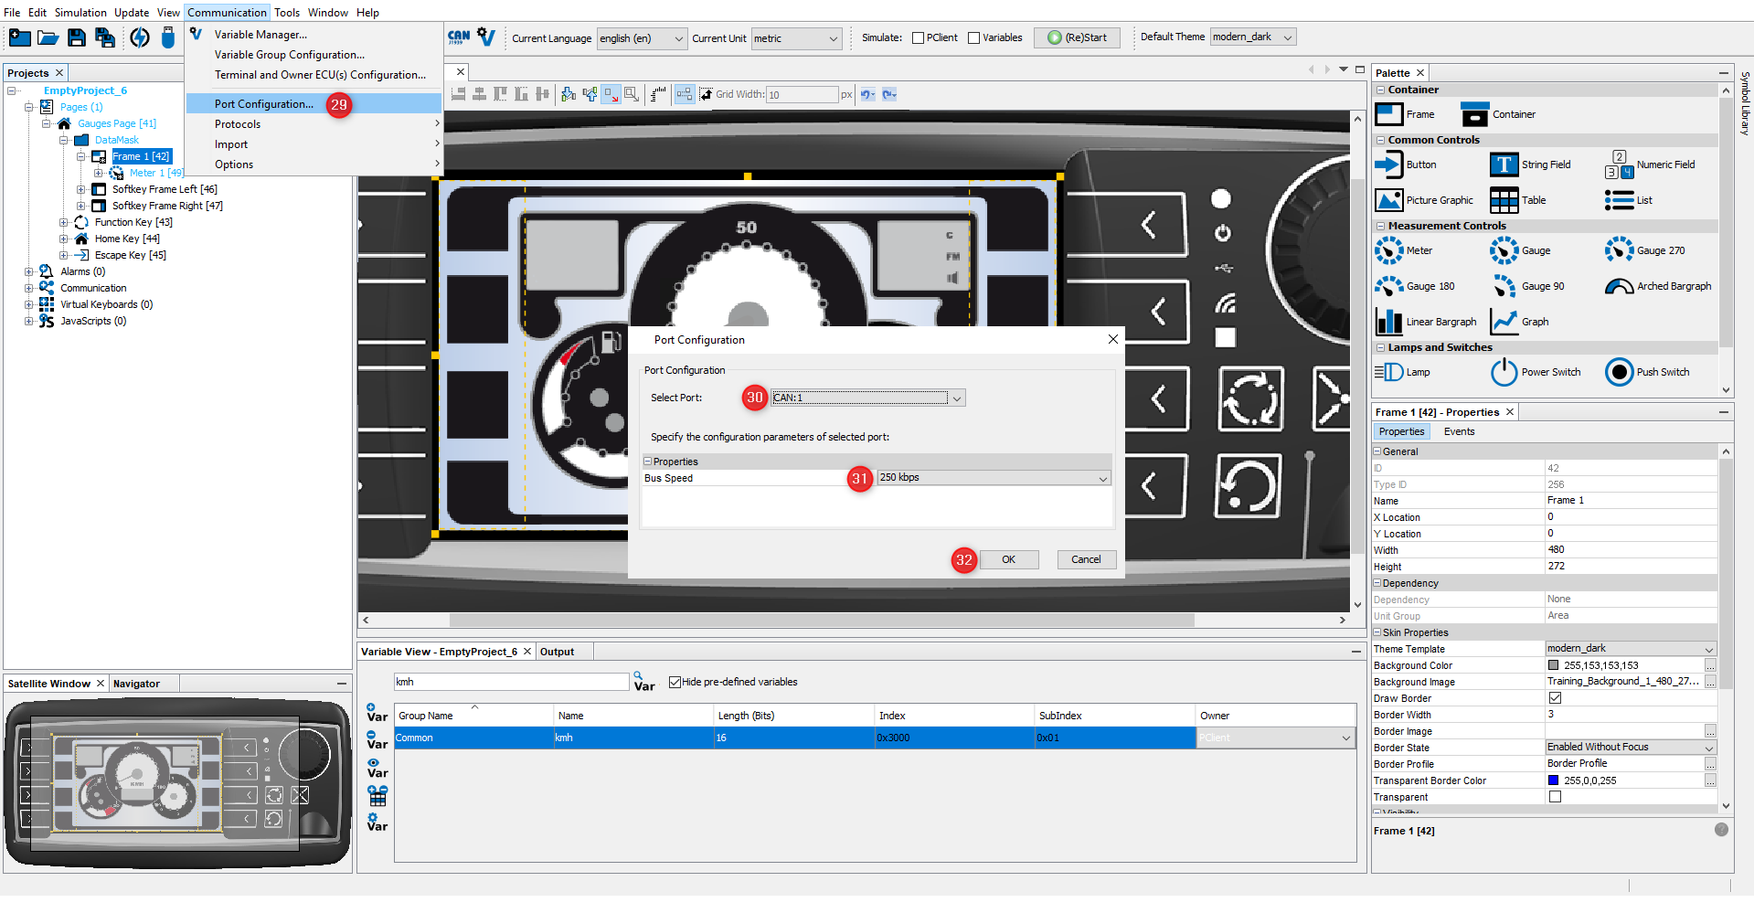
Task: Click the Save project toolbar icon
Action: [77, 37]
